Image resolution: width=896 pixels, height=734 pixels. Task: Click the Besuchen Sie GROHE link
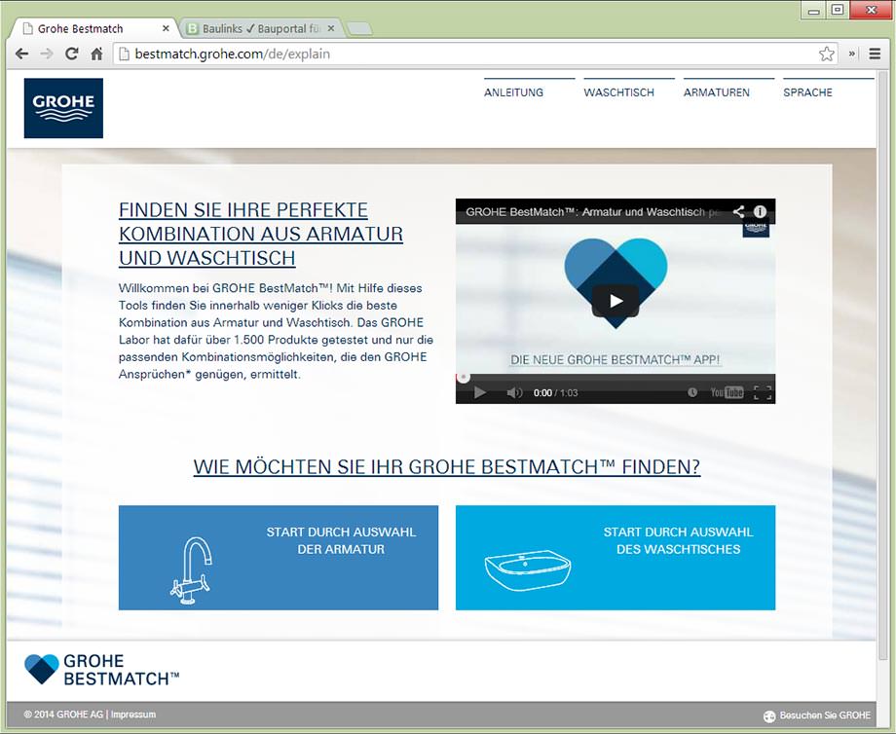coord(825,716)
